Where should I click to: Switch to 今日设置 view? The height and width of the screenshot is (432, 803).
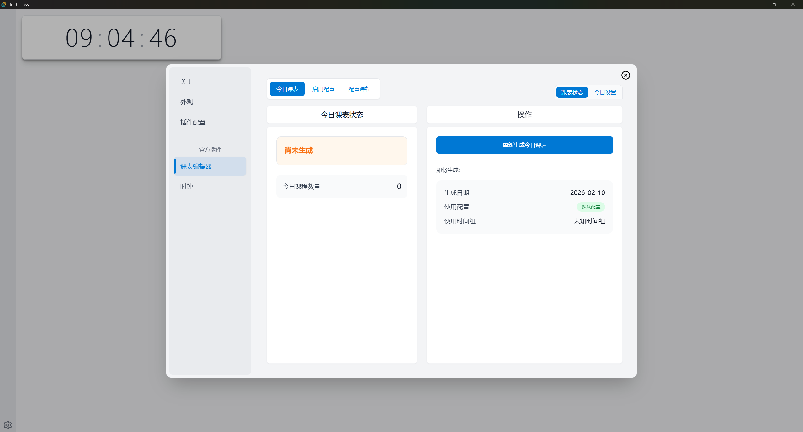[605, 92]
